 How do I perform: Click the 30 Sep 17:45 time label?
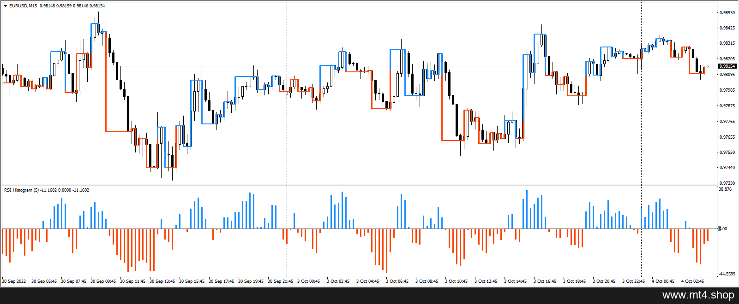[x=222, y=281]
